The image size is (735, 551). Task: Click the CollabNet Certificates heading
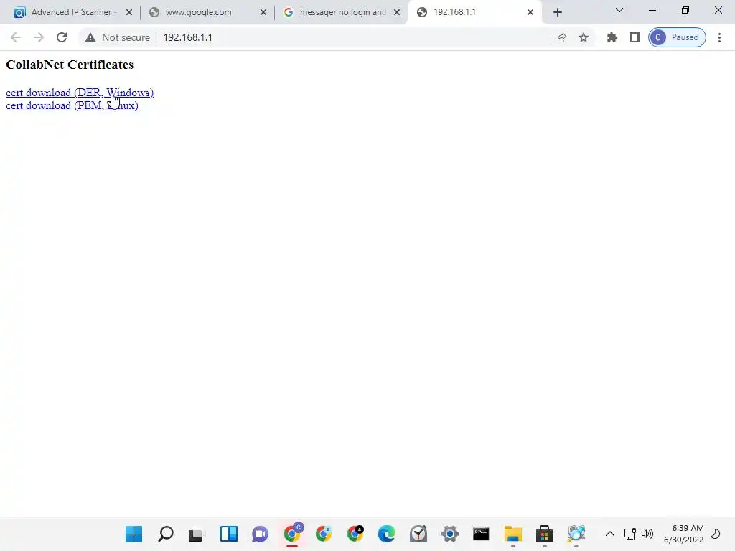tap(70, 65)
